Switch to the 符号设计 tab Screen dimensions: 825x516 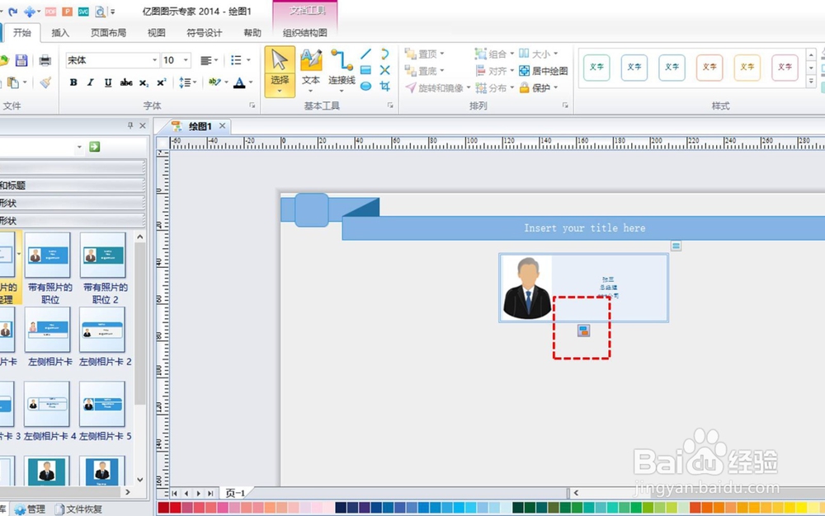tap(204, 33)
